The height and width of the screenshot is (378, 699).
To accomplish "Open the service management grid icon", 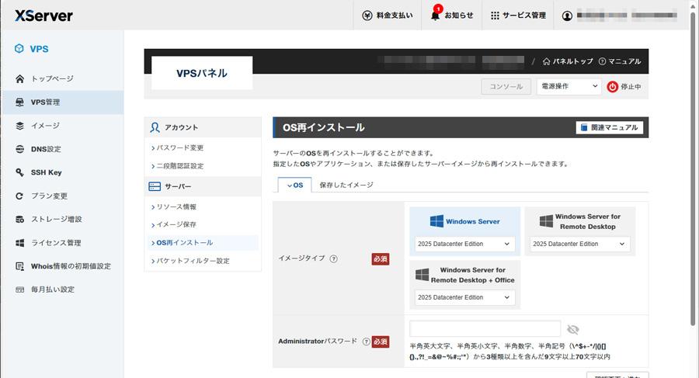I will click(495, 16).
